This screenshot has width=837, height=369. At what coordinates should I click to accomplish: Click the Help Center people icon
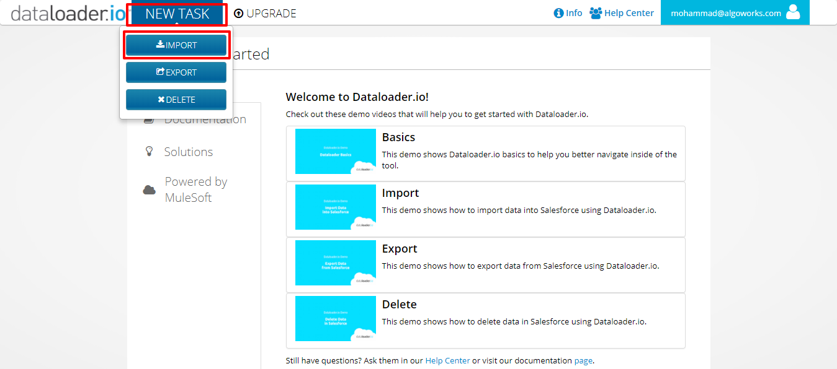[596, 13]
